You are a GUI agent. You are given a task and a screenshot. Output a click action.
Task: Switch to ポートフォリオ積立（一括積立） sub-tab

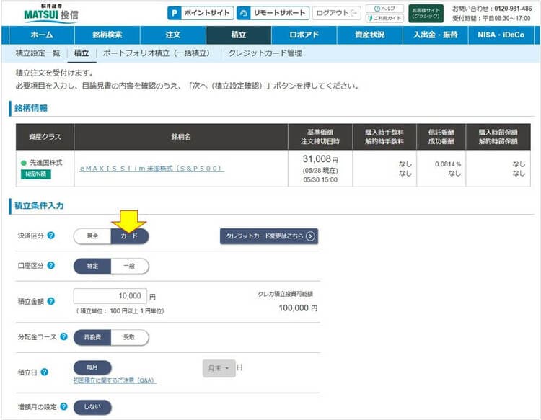157,53
